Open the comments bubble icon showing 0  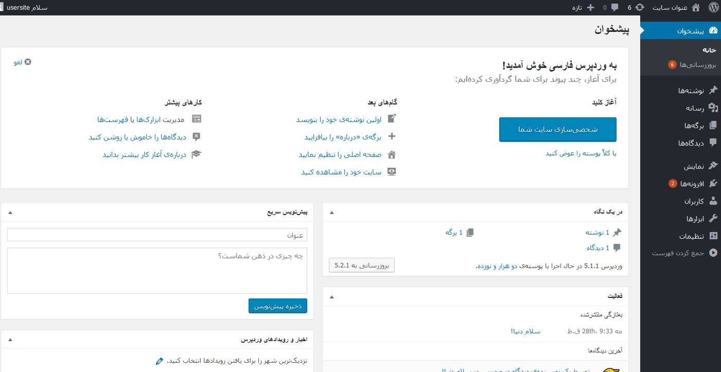(614, 8)
